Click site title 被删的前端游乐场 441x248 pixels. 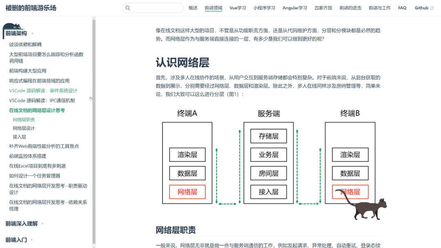point(31,8)
